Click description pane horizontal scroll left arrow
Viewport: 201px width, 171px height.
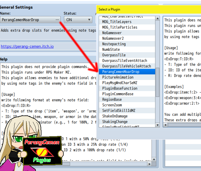tap(165, 125)
